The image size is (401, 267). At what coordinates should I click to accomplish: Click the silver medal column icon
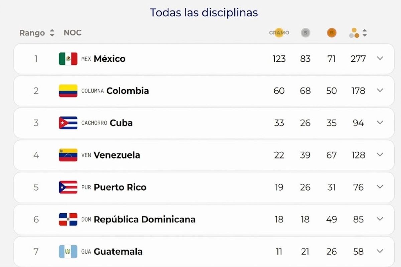(305, 33)
